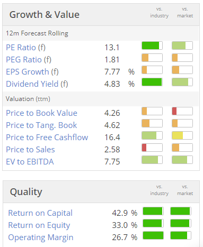203x247 pixels.
Task: Click the Return on Equity link
Action: pyautogui.click(x=39, y=225)
